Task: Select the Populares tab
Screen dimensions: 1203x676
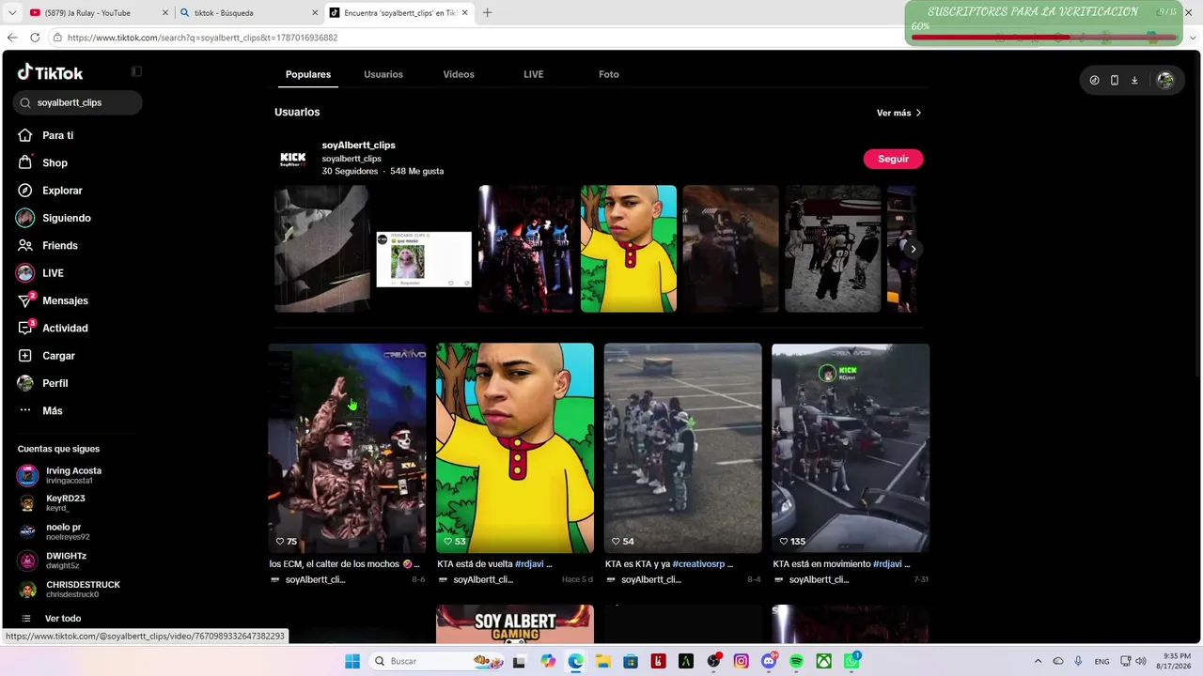Action: pos(308,74)
